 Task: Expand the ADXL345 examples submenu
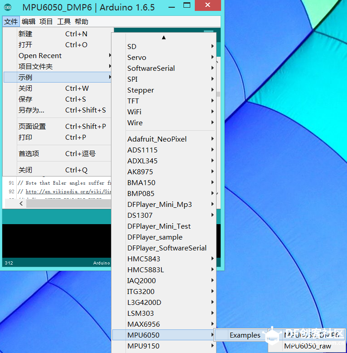(164, 161)
